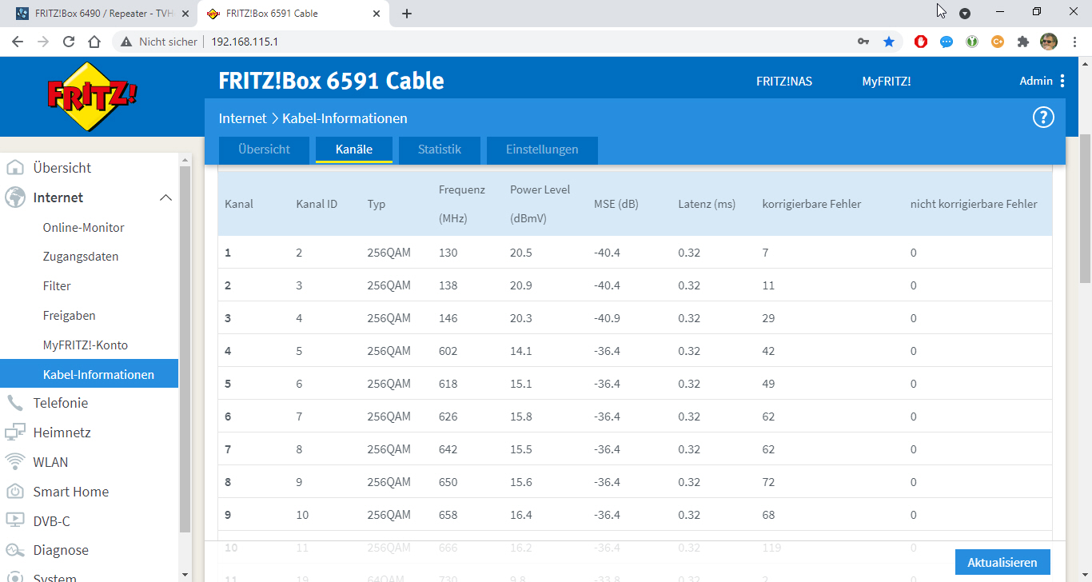
Task: Click the Latenz (ms) column header
Action: pyautogui.click(x=707, y=204)
